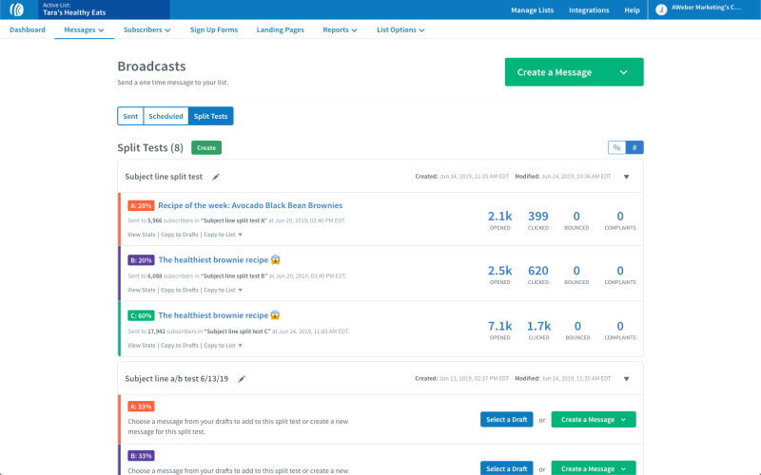Click the account avatar icon
This screenshot has width=761, height=475.
[661, 9]
